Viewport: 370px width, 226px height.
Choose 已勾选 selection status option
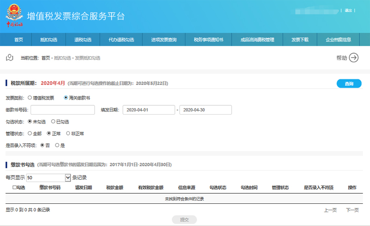pos(53,122)
